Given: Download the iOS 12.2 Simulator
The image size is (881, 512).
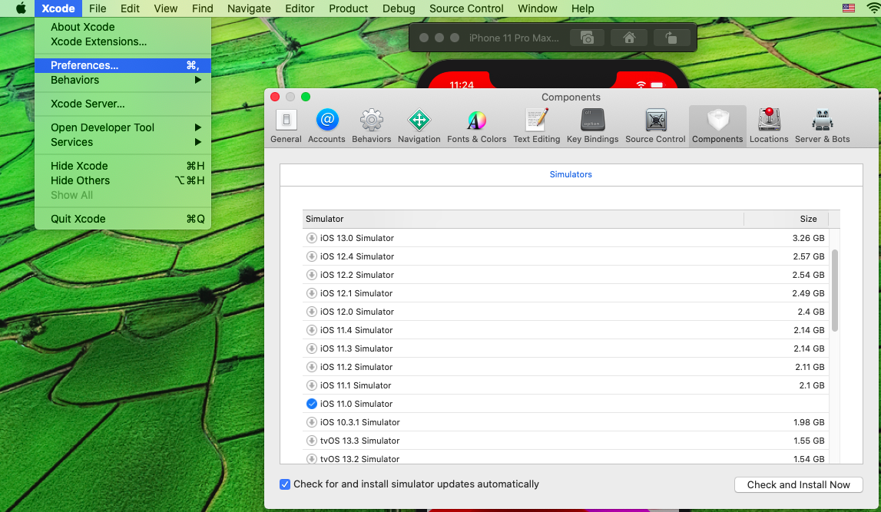Looking at the screenshot, I should tap(311, 275).
